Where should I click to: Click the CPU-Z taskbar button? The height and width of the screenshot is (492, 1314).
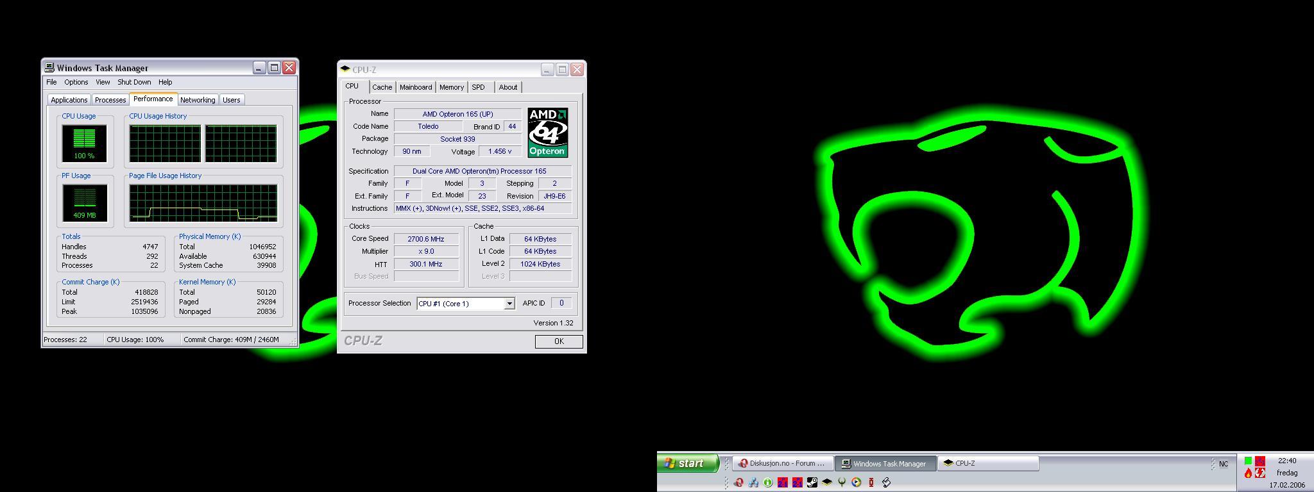click(x=988, y=463)
